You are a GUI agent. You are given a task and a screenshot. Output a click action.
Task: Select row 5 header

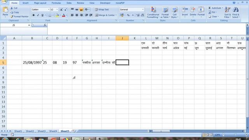(x=3, y=63)
